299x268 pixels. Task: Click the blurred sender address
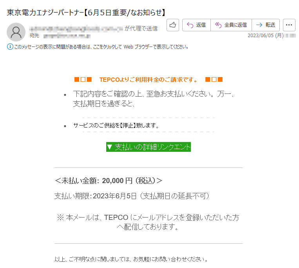click(76, 29)
